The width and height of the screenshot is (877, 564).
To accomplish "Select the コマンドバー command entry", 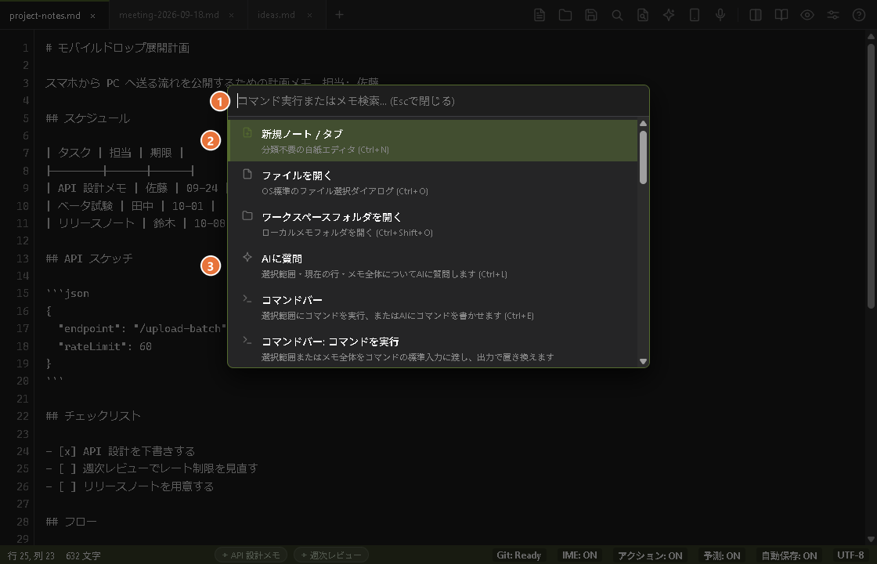I will (432, 306).
